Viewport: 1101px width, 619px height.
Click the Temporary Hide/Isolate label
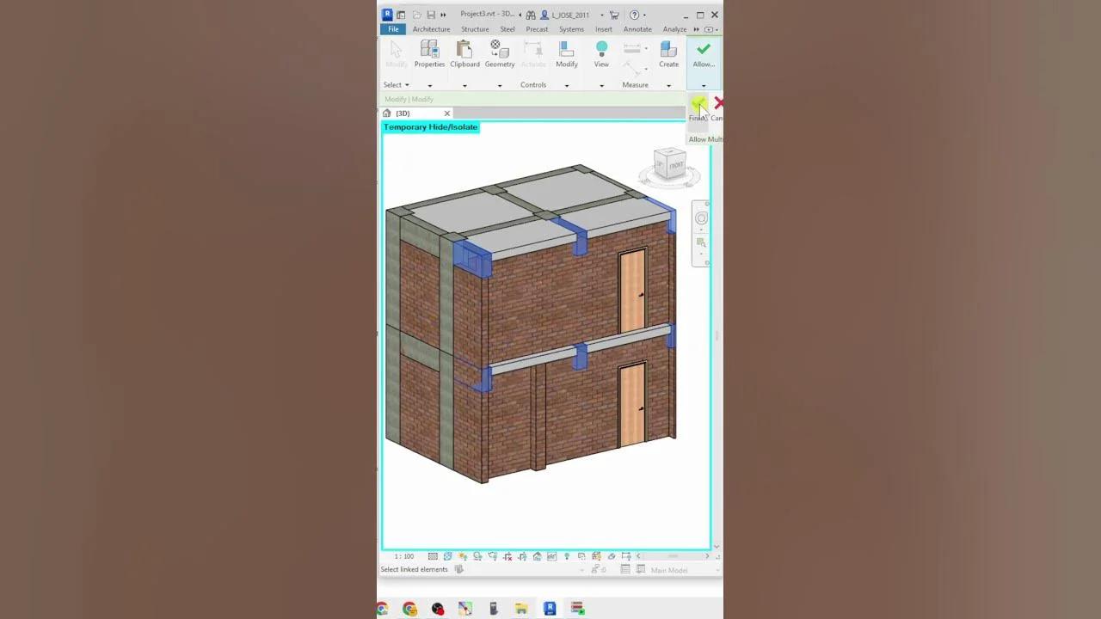click(430, 127)
